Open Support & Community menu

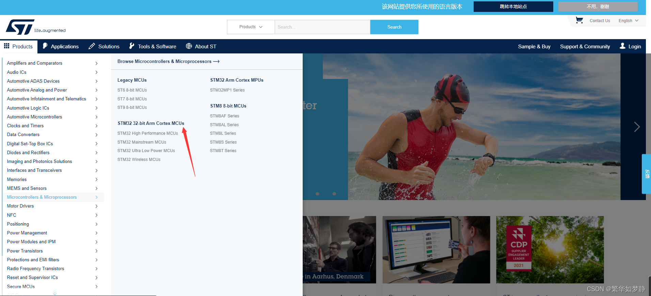pyautogui.click(x=585, y=46)
